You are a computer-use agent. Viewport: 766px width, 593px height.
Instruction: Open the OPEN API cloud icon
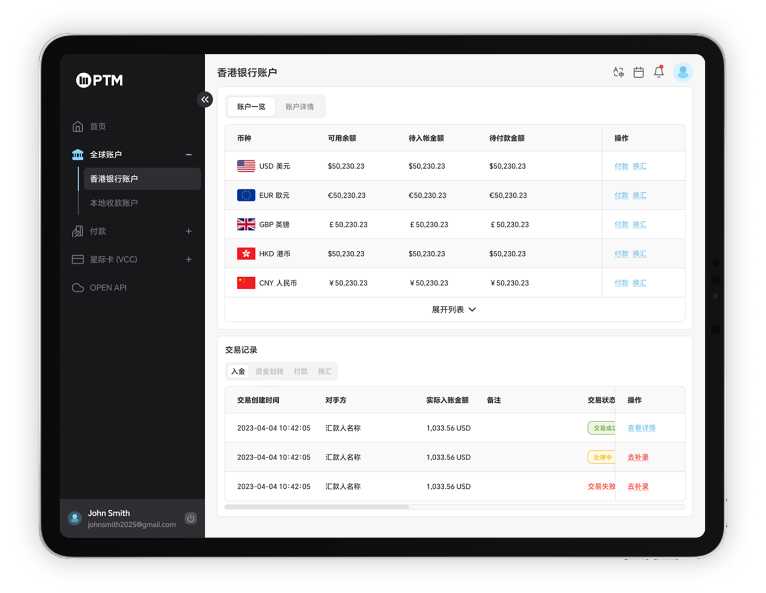click(x=78, y=287)
